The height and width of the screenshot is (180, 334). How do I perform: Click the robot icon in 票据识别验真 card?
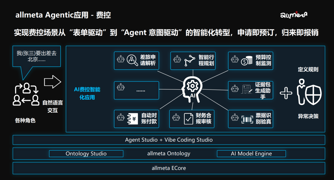click(235, 117)
